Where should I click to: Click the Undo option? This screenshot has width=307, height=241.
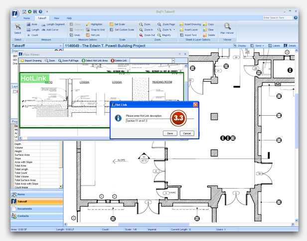click(x=75, y=35)
